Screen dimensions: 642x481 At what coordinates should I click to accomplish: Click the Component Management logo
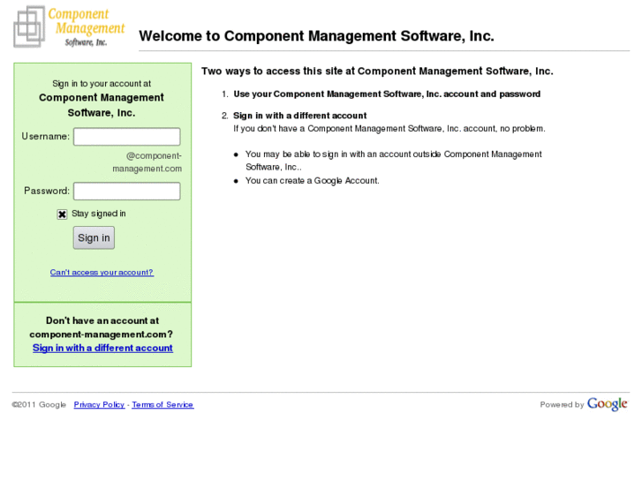tap(69, 26)
